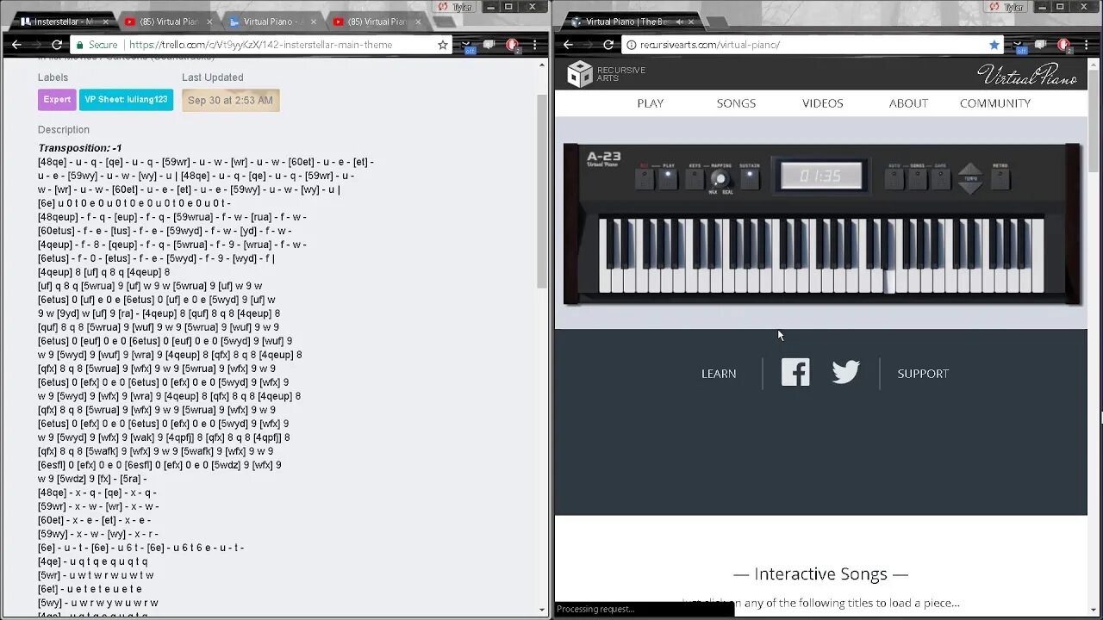The image size is (1103, 620).
Task: Close the Insterstellar Trello tab
Action: click(x=105, y=22)
